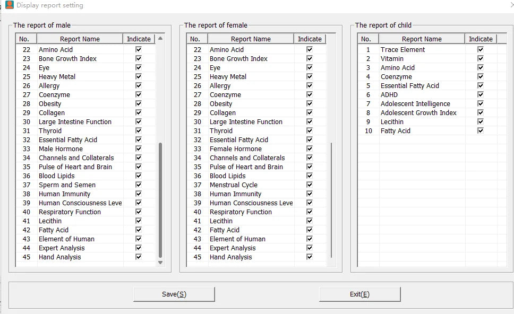This screenshot has height=314, width=514.
Task: Select Heavy Metal row in male report
Action: 85,76
